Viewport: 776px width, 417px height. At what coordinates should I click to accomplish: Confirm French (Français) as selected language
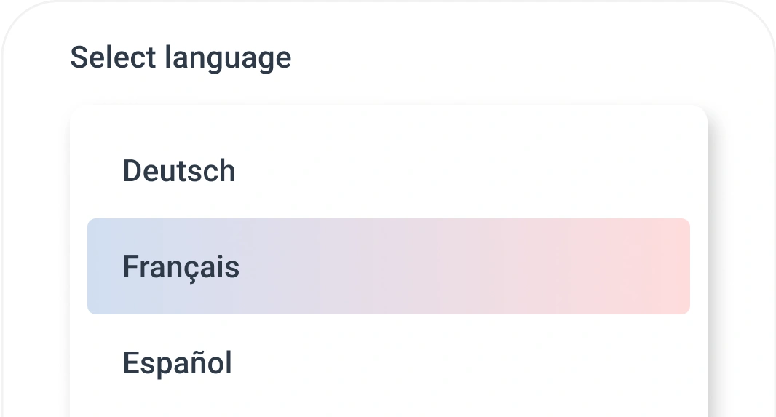click(181, 267)
